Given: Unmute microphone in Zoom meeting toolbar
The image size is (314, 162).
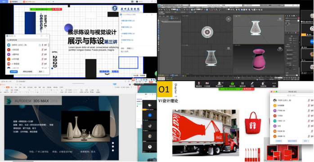Looking at the screenshot, I should tap(199, 84).
